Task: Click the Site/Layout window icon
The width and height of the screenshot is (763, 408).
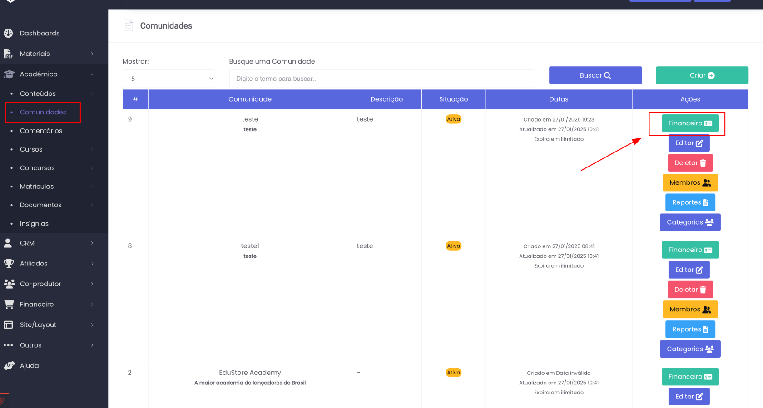Action: [x=8, y=325]
